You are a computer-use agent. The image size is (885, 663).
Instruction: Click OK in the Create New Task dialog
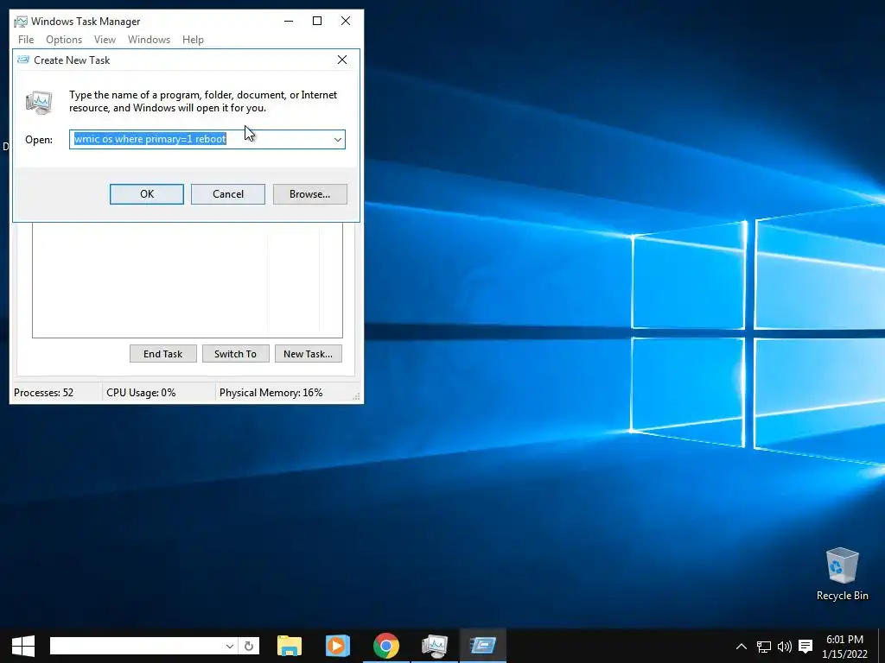click(x=147, y=194)
